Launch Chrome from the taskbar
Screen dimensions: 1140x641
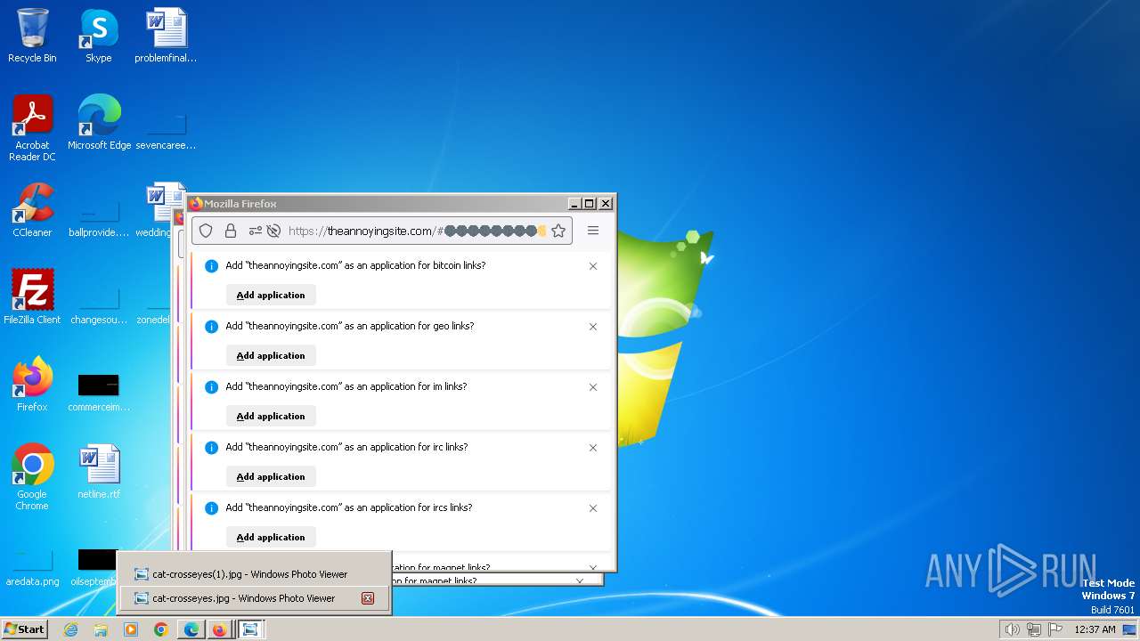[x=161, y=629]
